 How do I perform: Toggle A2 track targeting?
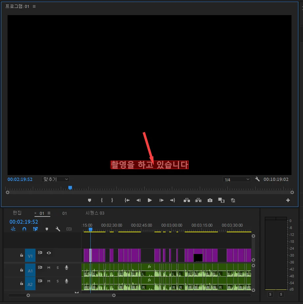tap(30, 284)
